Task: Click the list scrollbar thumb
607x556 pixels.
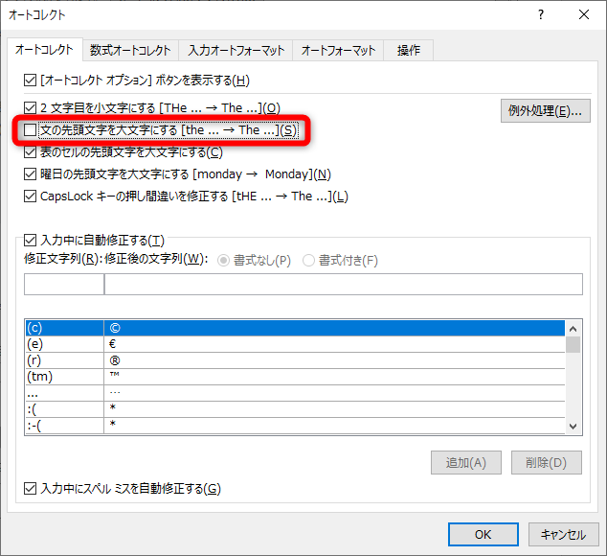Action: click(x=573, y=345)
